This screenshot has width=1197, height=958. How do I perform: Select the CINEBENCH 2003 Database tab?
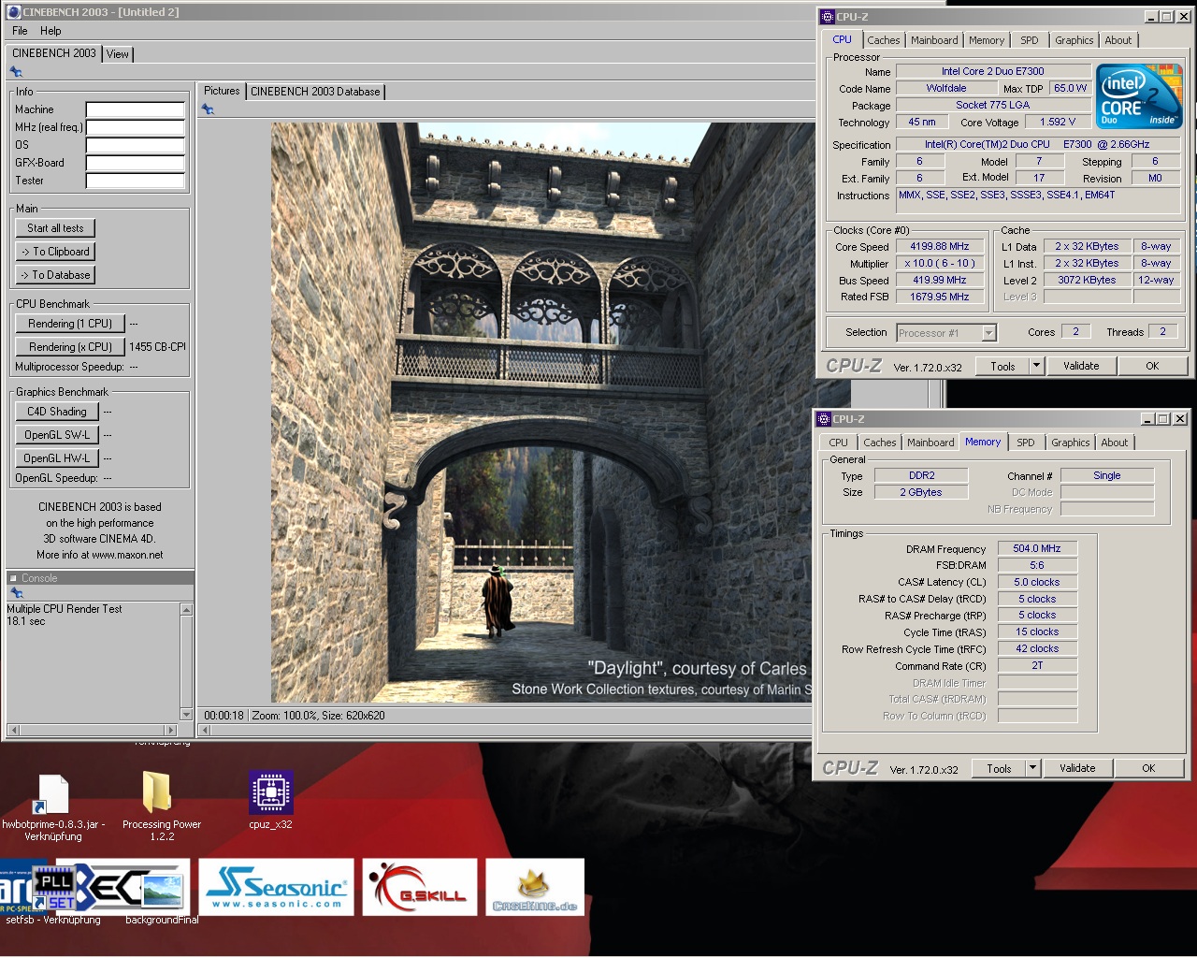(315, 92)
